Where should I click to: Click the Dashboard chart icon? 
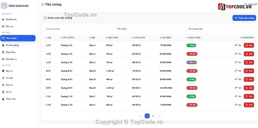(x=3, y=19)
